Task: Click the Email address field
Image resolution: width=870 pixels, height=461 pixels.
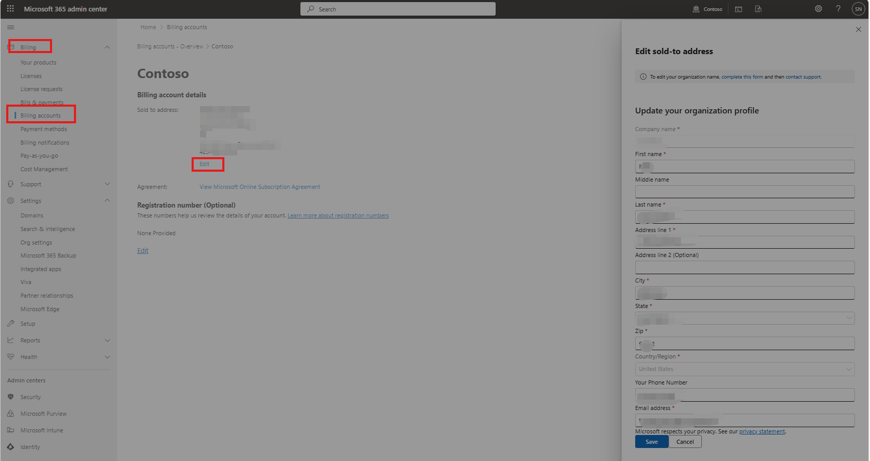Action: coord(745,420)
